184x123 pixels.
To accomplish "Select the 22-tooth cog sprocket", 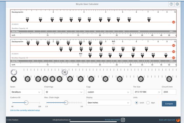I will tap(70, 79).
